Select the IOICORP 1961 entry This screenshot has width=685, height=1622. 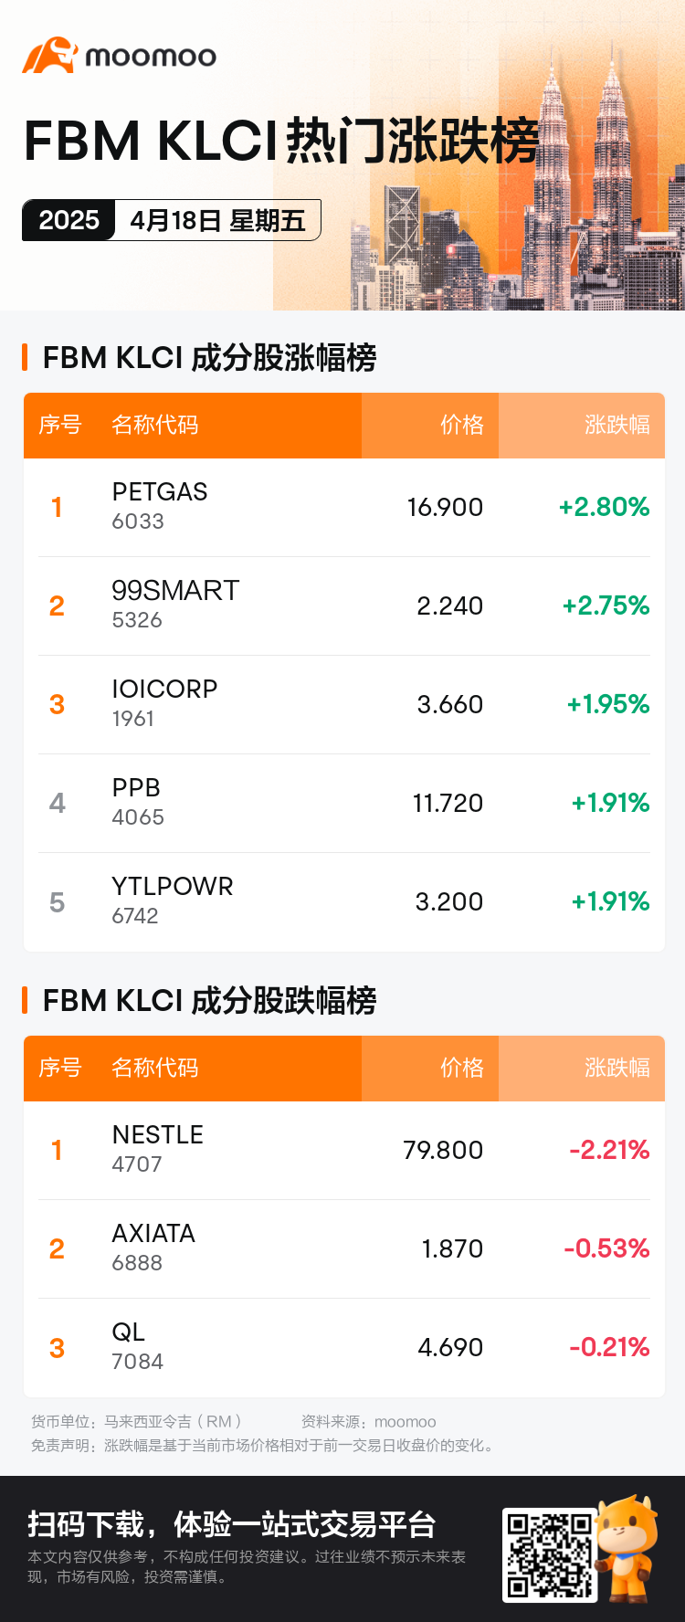tap(344, 704)
